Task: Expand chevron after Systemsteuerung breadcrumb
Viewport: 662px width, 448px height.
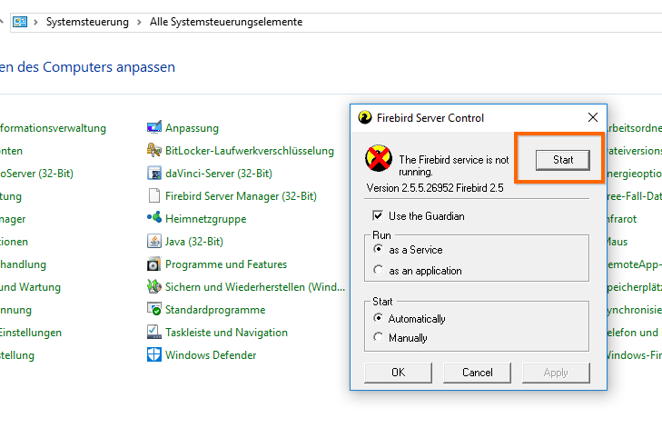Action: (139, 22)
